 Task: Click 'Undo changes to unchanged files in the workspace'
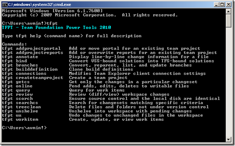click(136, 115)
